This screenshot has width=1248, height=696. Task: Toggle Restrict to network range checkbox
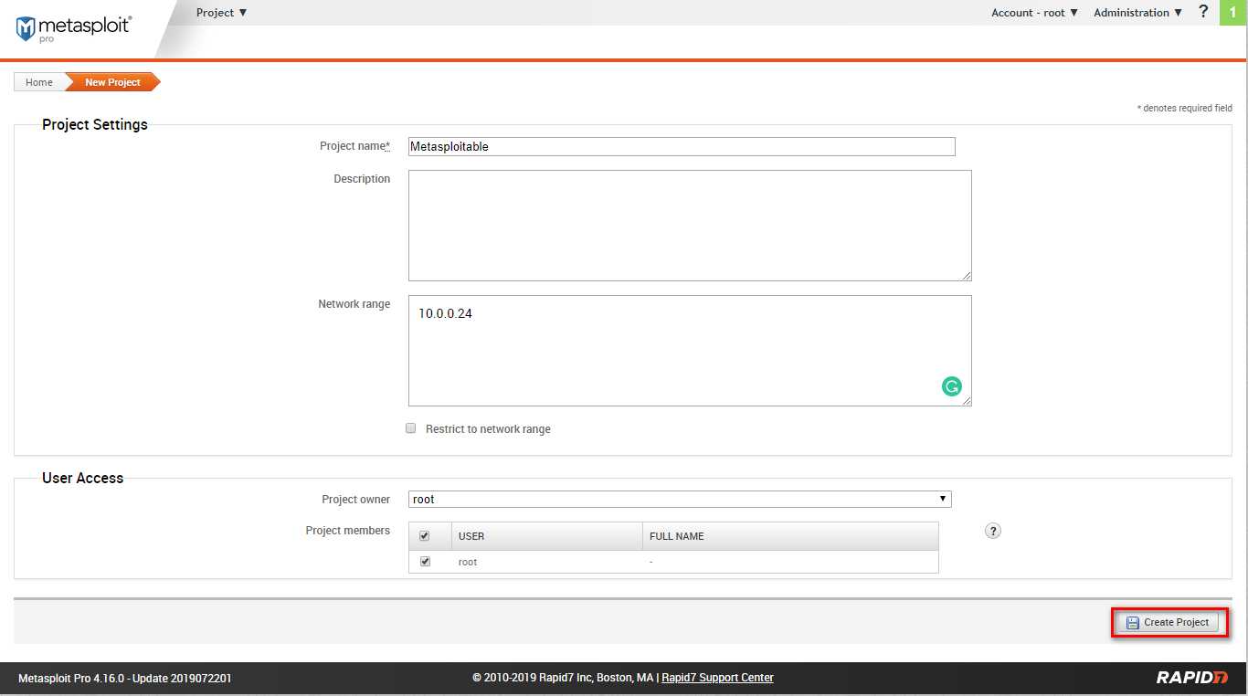coord(411,428)
